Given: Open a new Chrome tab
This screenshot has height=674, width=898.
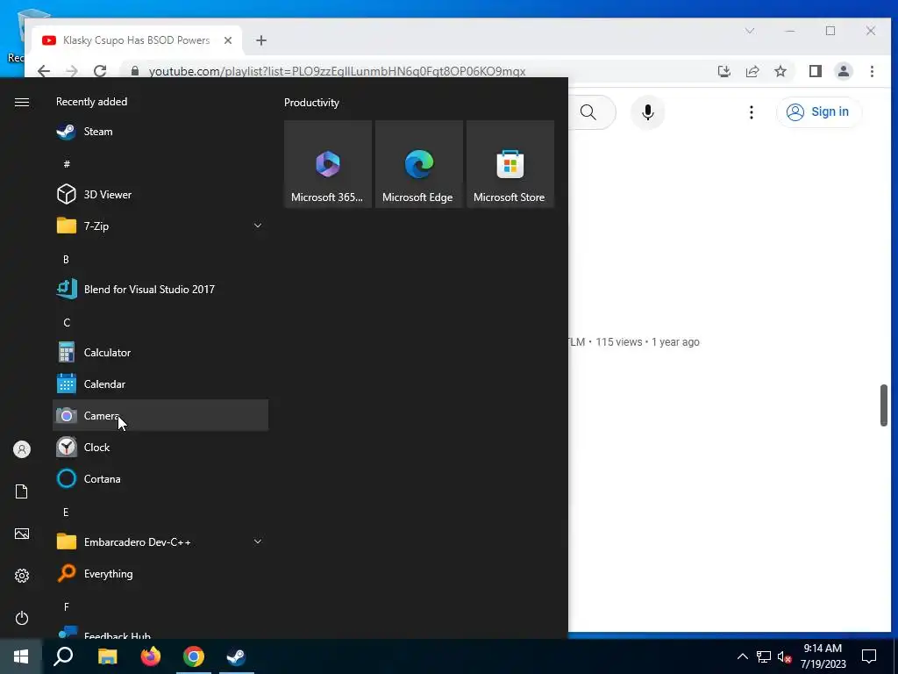Looking at the screenshot, I should [x=261, y=40].
